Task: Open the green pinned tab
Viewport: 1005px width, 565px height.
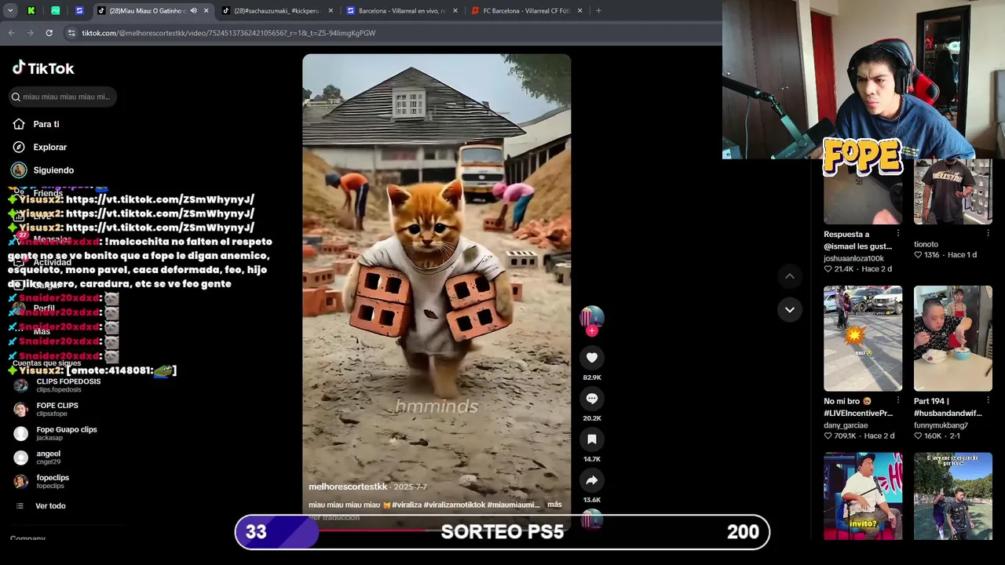Action: 55,11
